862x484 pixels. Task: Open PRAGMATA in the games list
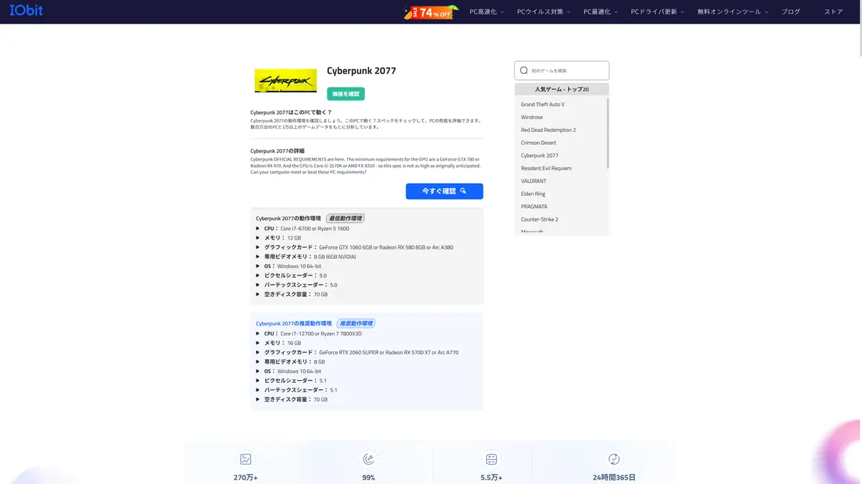point(534,207)
